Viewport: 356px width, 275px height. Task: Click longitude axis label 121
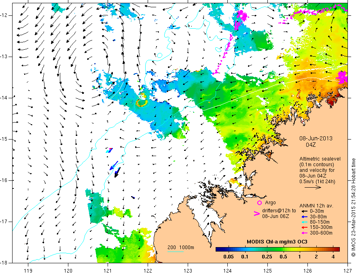click(108, 271)
